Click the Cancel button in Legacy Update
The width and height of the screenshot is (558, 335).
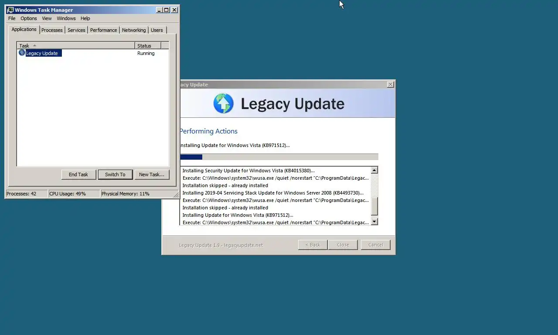pos(376,245)
